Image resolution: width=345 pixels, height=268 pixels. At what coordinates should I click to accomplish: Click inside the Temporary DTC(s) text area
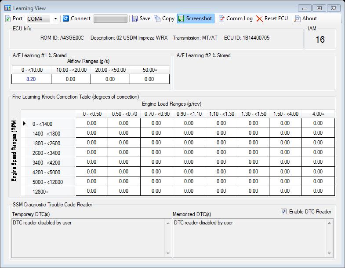(x=88, y=238)
